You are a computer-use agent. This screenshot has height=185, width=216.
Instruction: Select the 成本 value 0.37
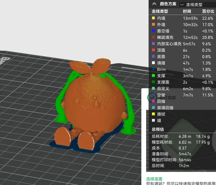[182, 148]
